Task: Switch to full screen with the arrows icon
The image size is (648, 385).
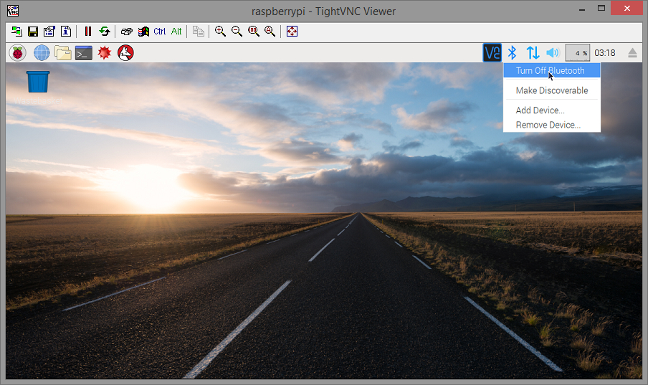Action: (x=292, y=32)
